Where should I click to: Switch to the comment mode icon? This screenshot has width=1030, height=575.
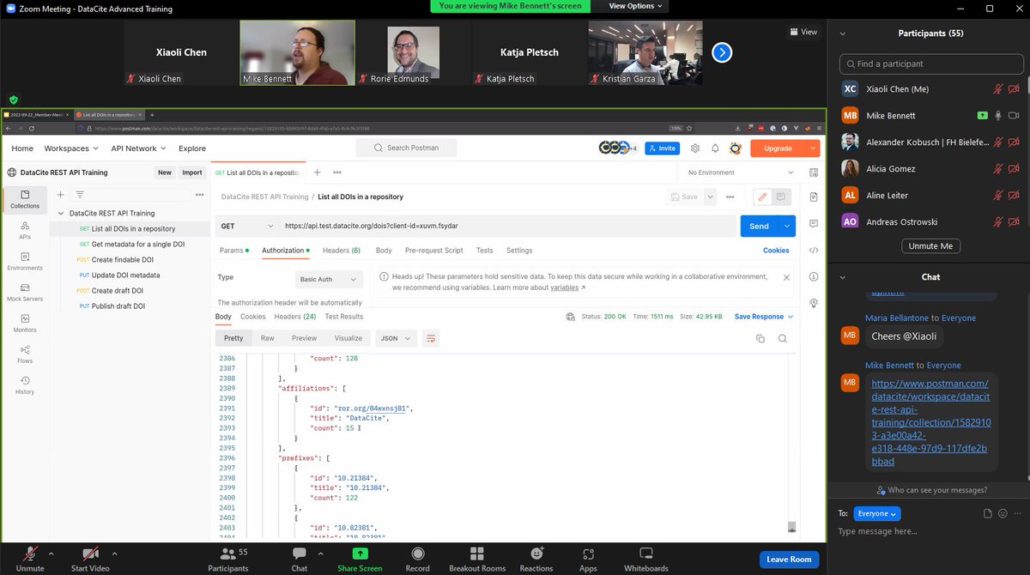click(x=780, y=197)
